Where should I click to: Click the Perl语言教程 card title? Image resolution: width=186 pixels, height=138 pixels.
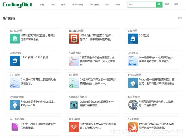click(17, 119)
